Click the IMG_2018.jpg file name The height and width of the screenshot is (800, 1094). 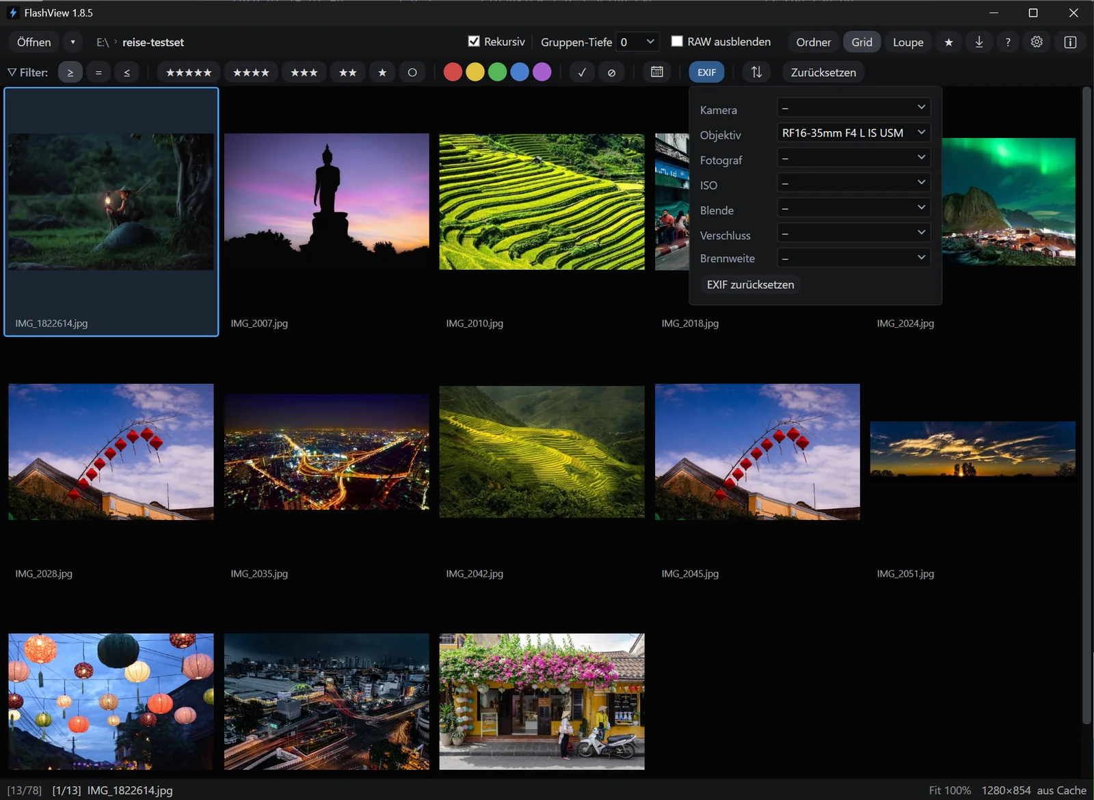click(690, 323)
